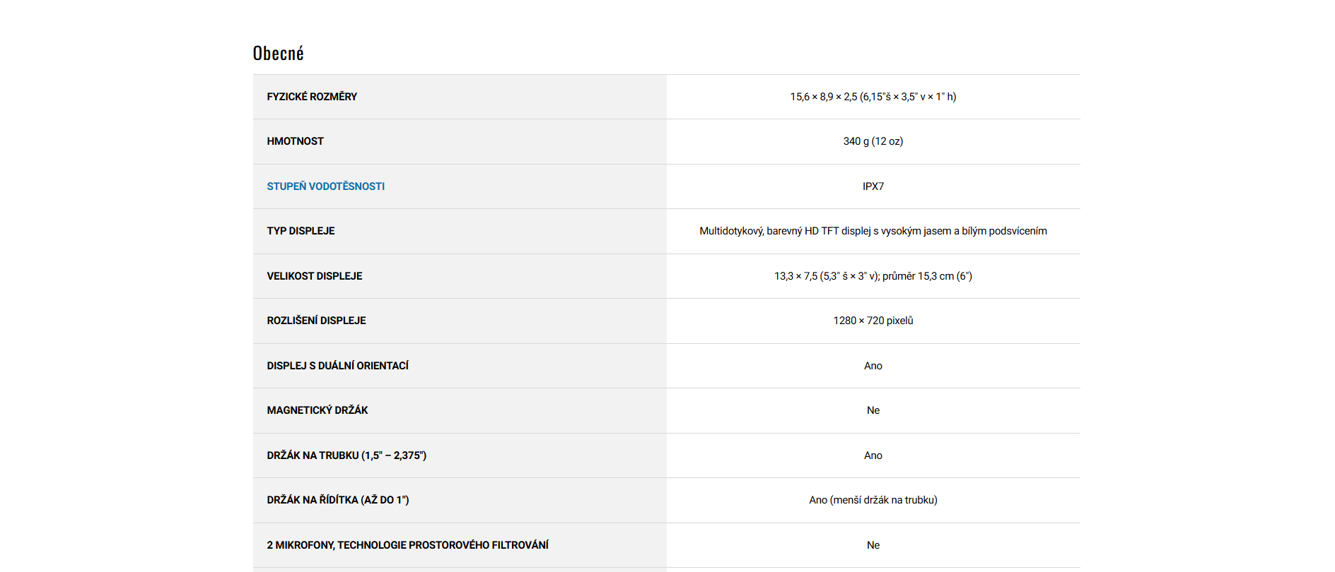Select the Hmotnost row label
Image resolution: width=1335 pixels, height=572 pixels.
[295, 141]
